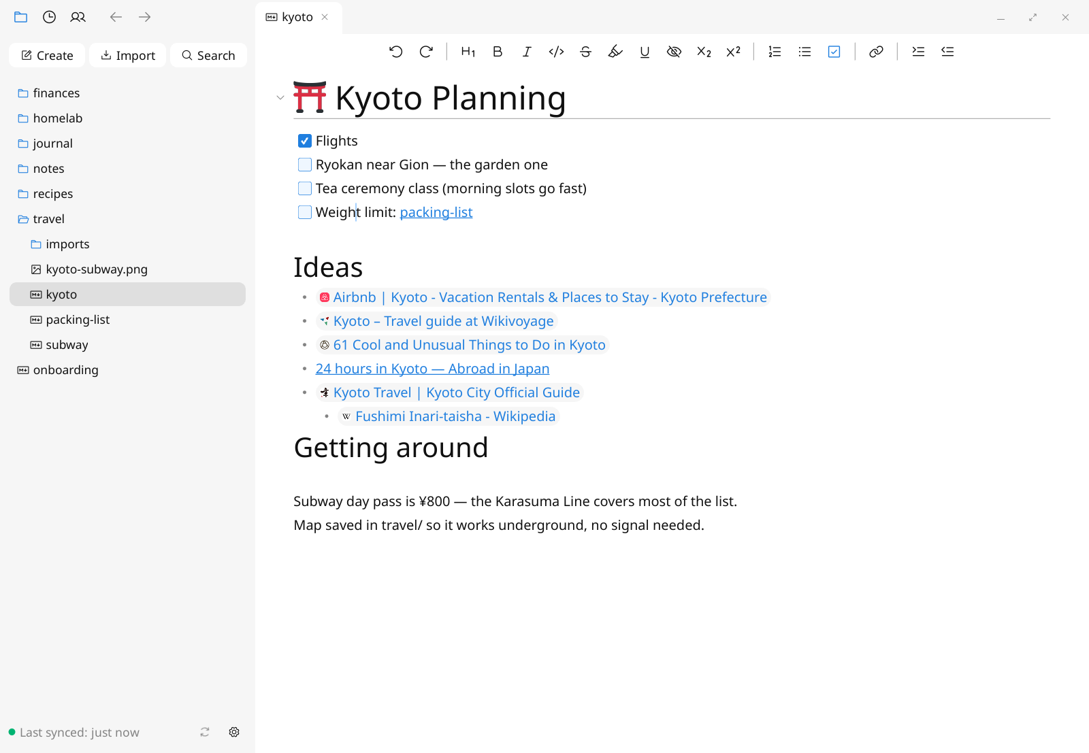
Task: Apply subscript formatting
Action: (704, 52)
